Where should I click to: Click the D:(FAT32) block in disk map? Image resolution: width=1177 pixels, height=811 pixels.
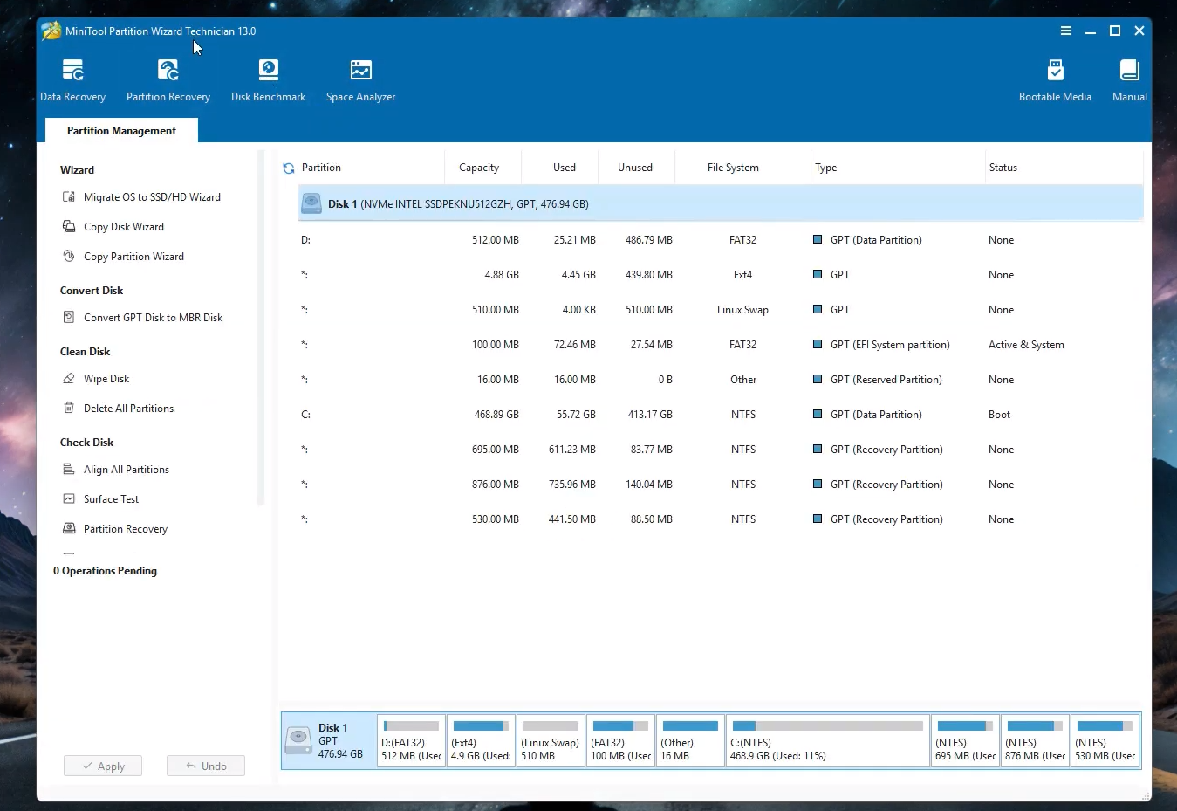click(x=411, y=740)
